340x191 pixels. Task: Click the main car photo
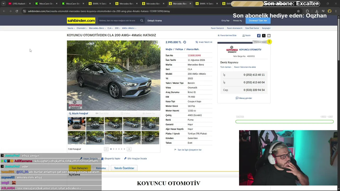[x=114, y=75]
